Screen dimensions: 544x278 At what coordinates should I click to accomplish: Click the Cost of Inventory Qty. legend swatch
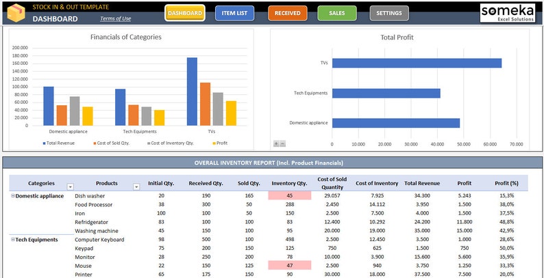pyautogui.click(x=149, y=143)
